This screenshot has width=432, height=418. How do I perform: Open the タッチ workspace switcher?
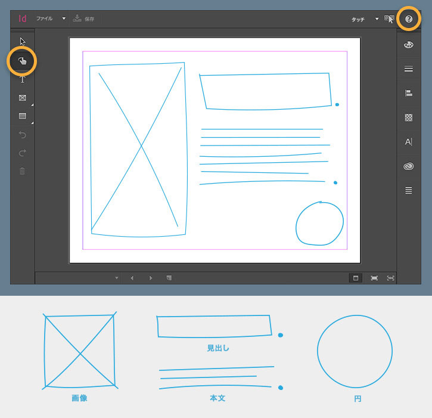pos(358,19)
